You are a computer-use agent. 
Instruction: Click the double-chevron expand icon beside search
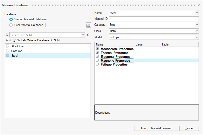(88, 35)
